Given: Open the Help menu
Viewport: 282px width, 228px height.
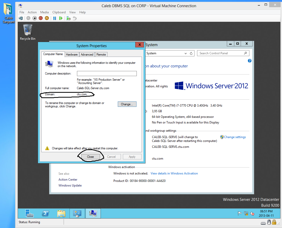Looking at the screenshot, I should click(82, 12).
